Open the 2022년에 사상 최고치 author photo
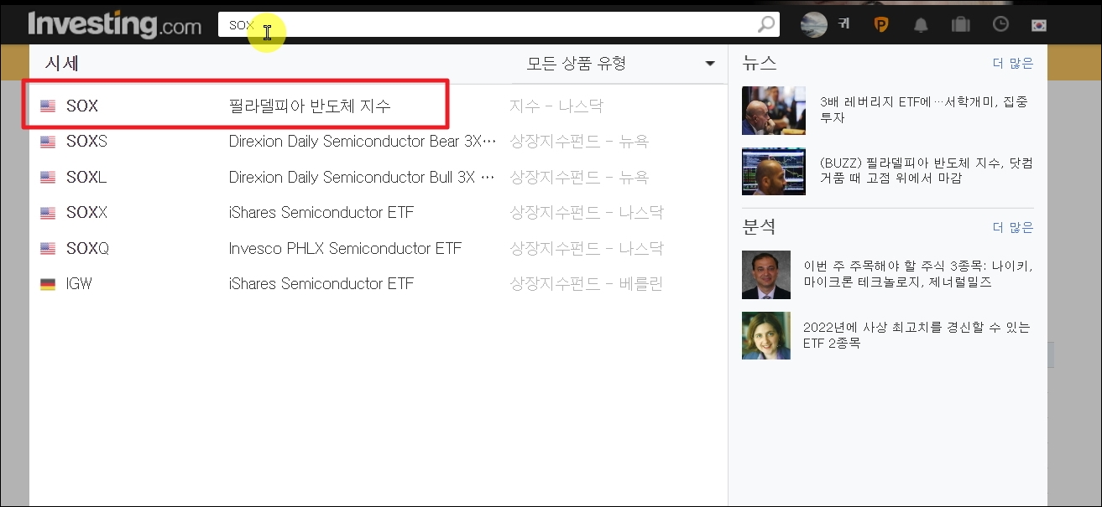This screenshot has height=507, width=1102. tap(766, 335)
